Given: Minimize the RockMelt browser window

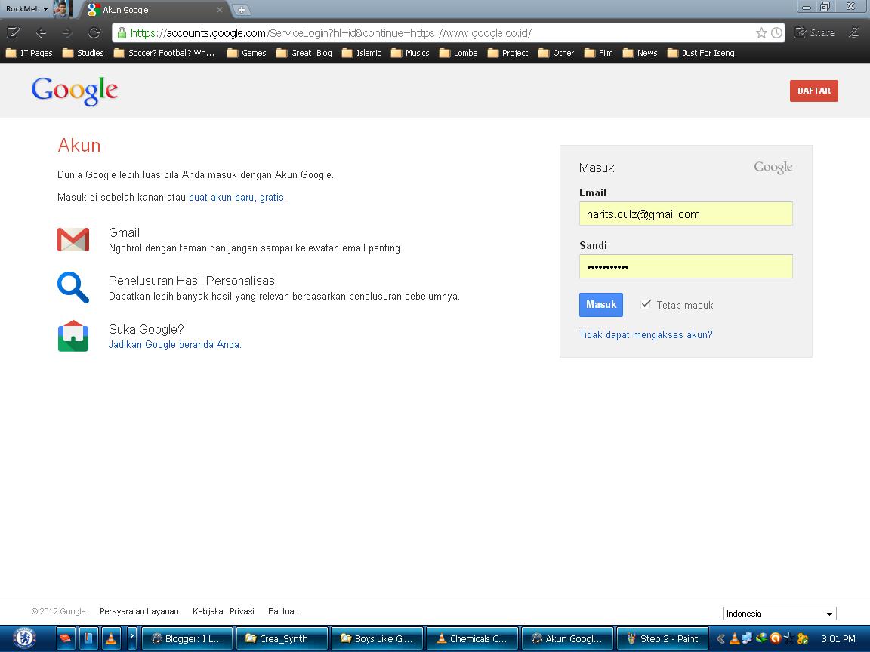Looking at the screenshot, I should point(807,7).
